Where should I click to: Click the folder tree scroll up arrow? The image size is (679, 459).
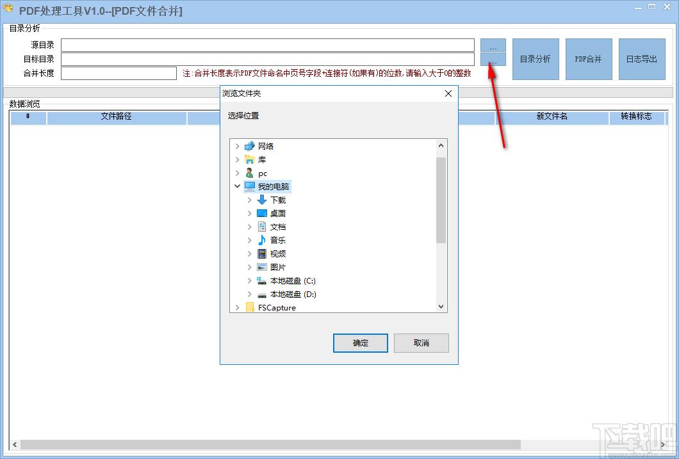tap(441, 145)
